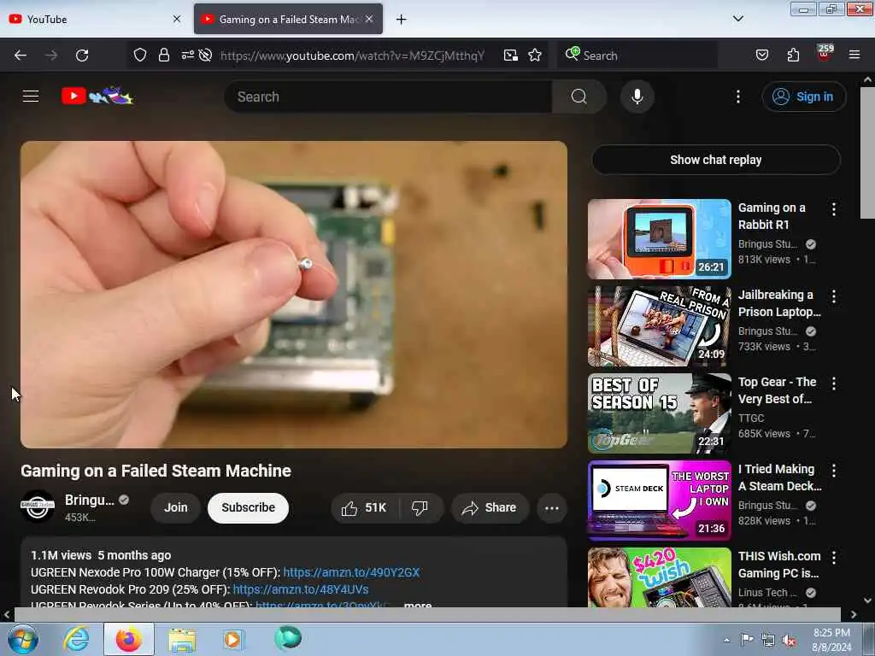Open options for Gaming on a Rabbit R1
875x656 pixels.
pos(834,209)
